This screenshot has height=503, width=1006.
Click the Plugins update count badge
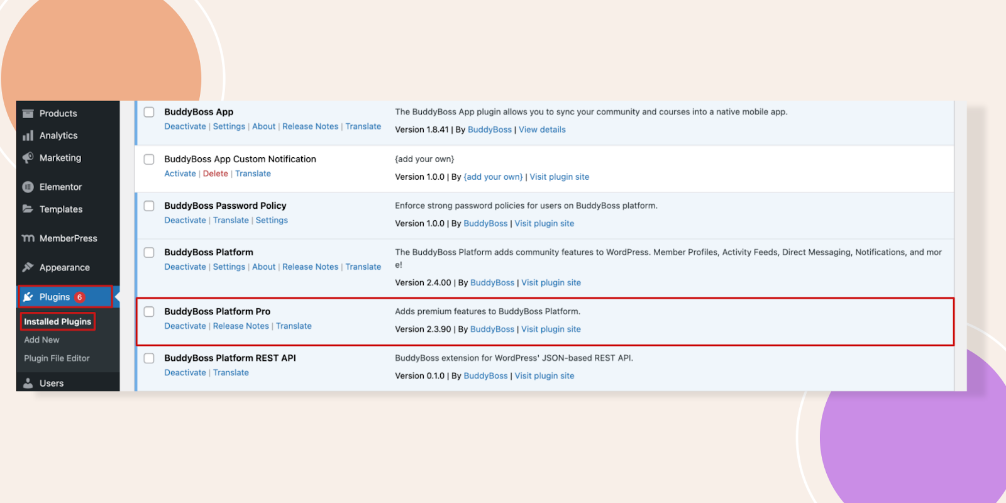click(x=80, y=297)
